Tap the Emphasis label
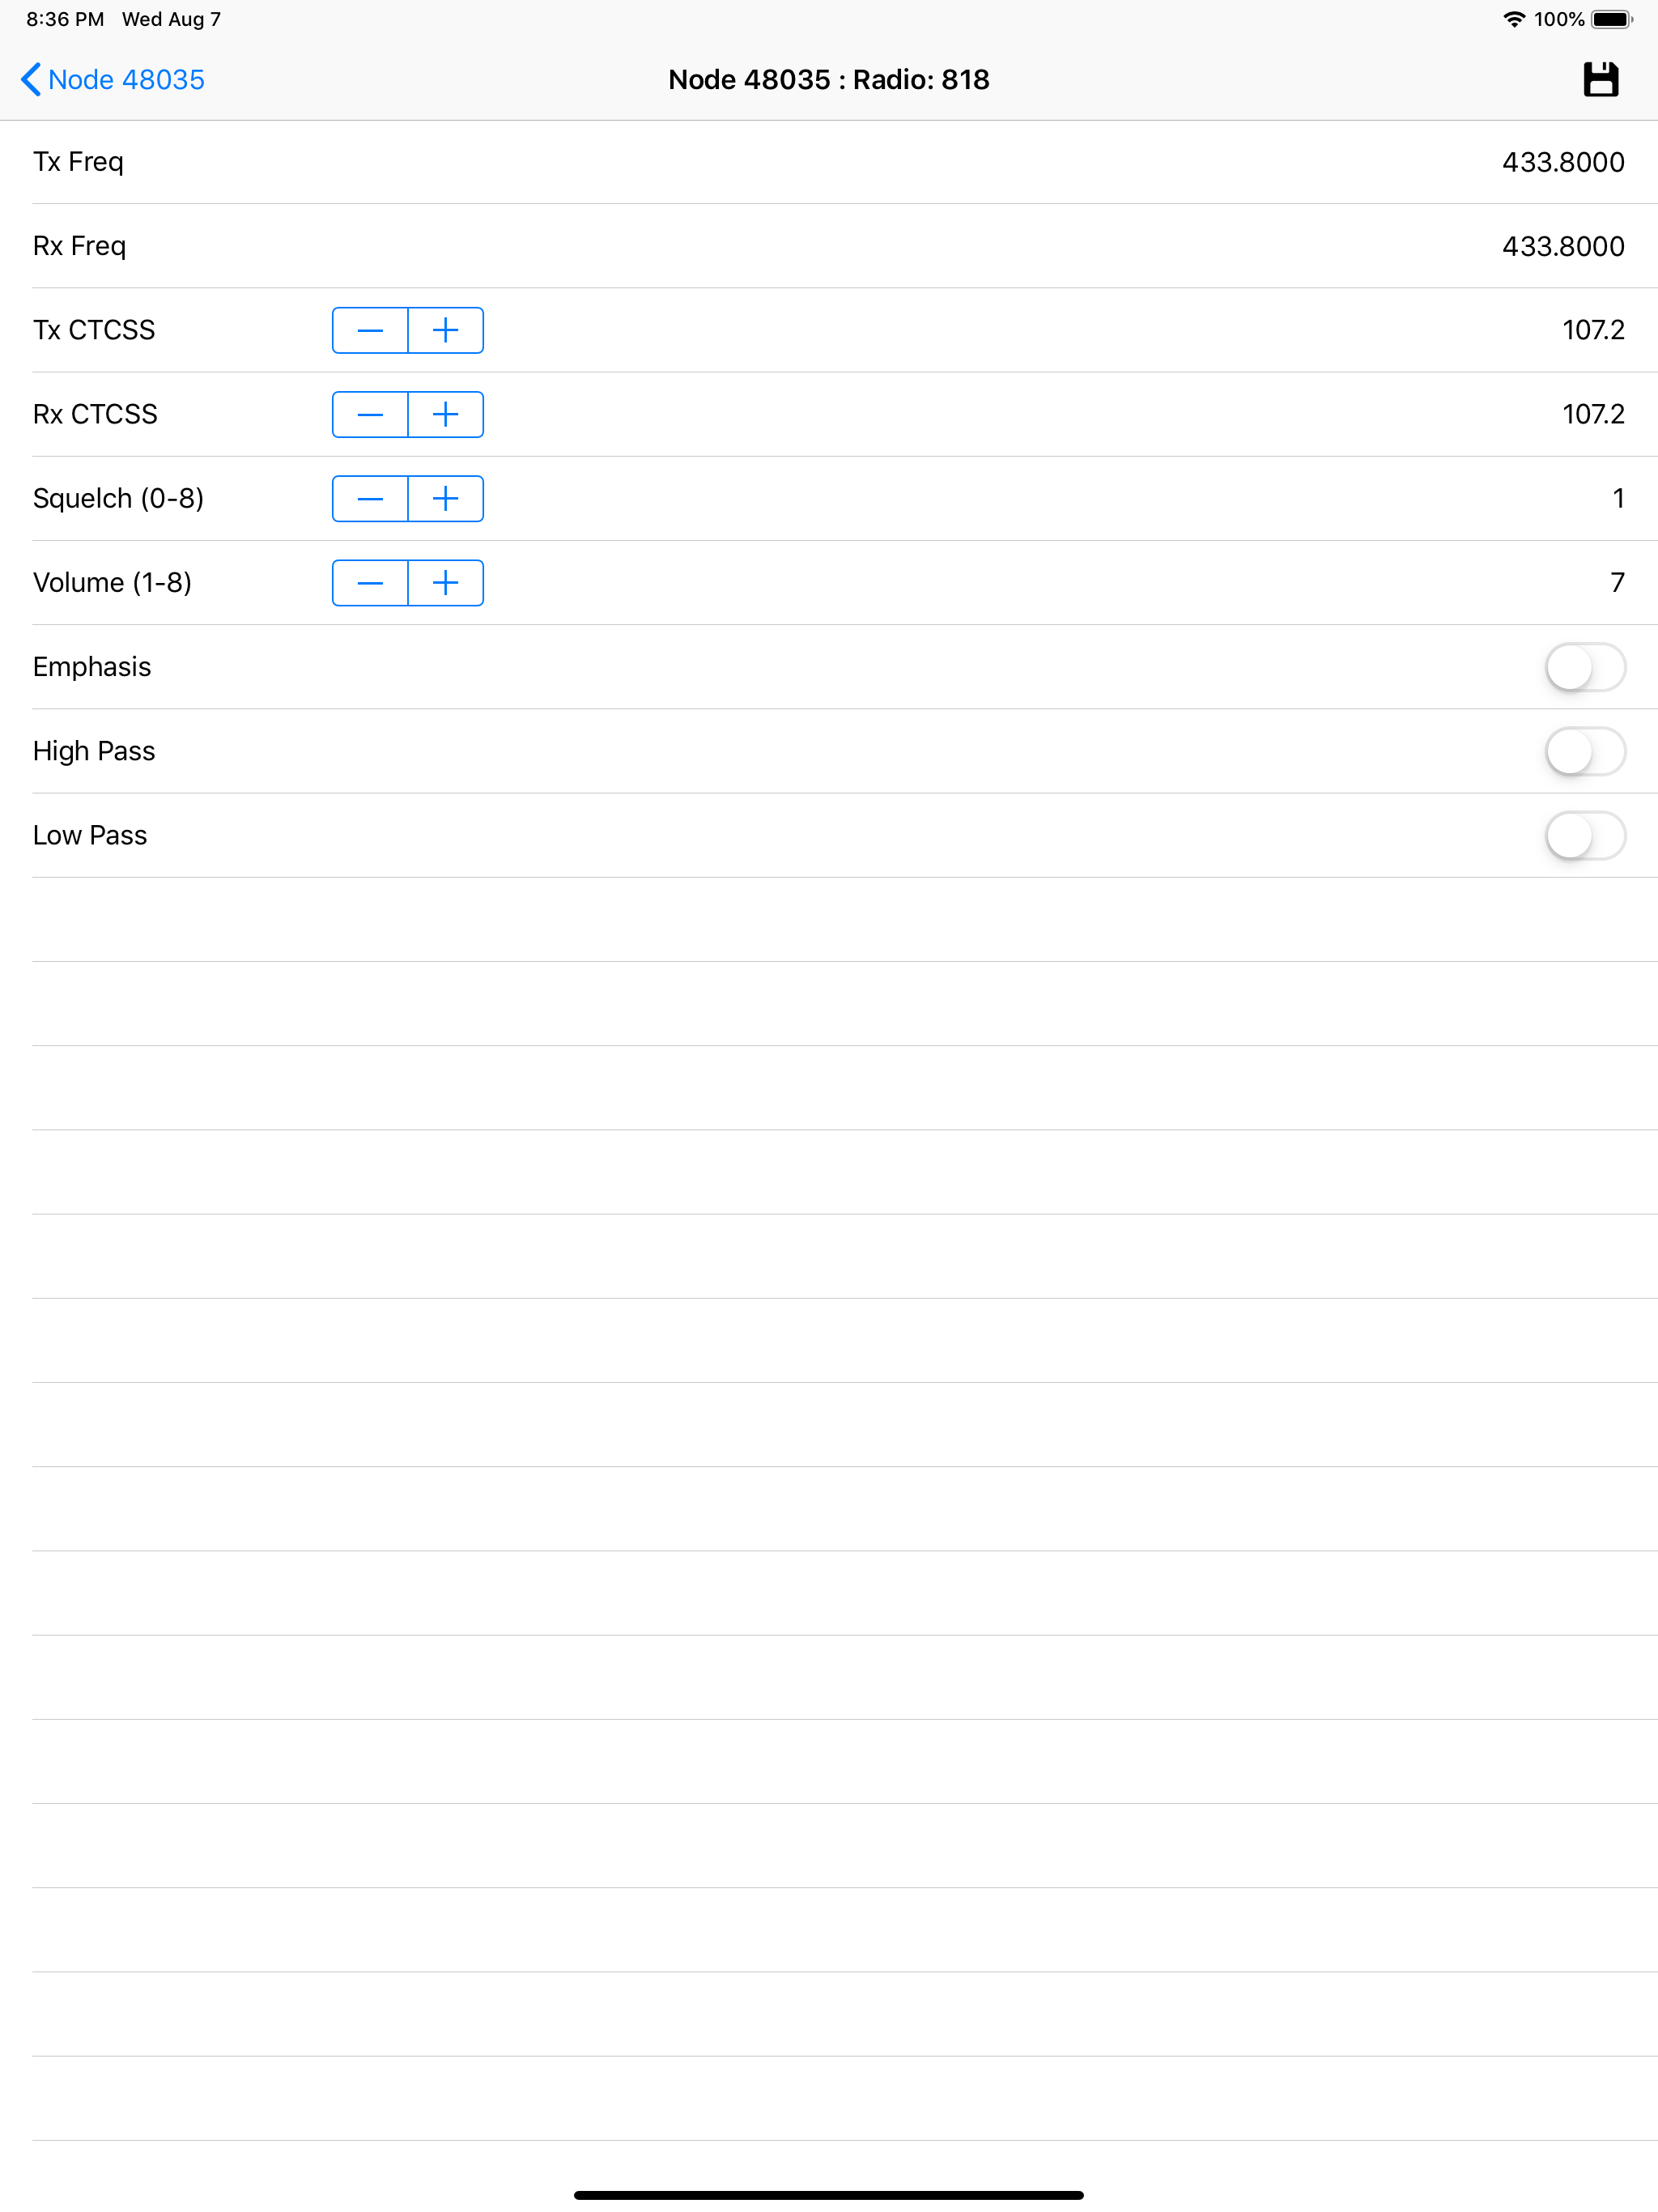The height and width of the screenshot is (2212, 1658). tap(92, 667)
